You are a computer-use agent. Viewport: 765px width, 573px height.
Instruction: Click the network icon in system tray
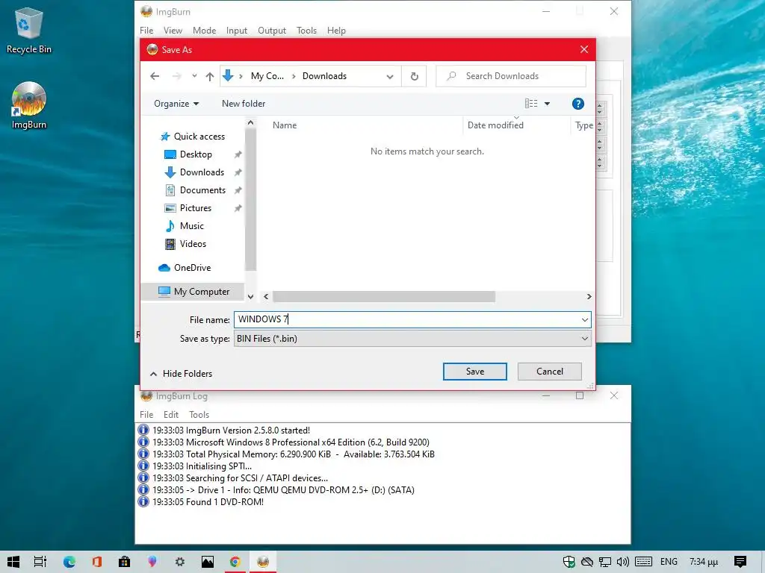tap(605, 562)
